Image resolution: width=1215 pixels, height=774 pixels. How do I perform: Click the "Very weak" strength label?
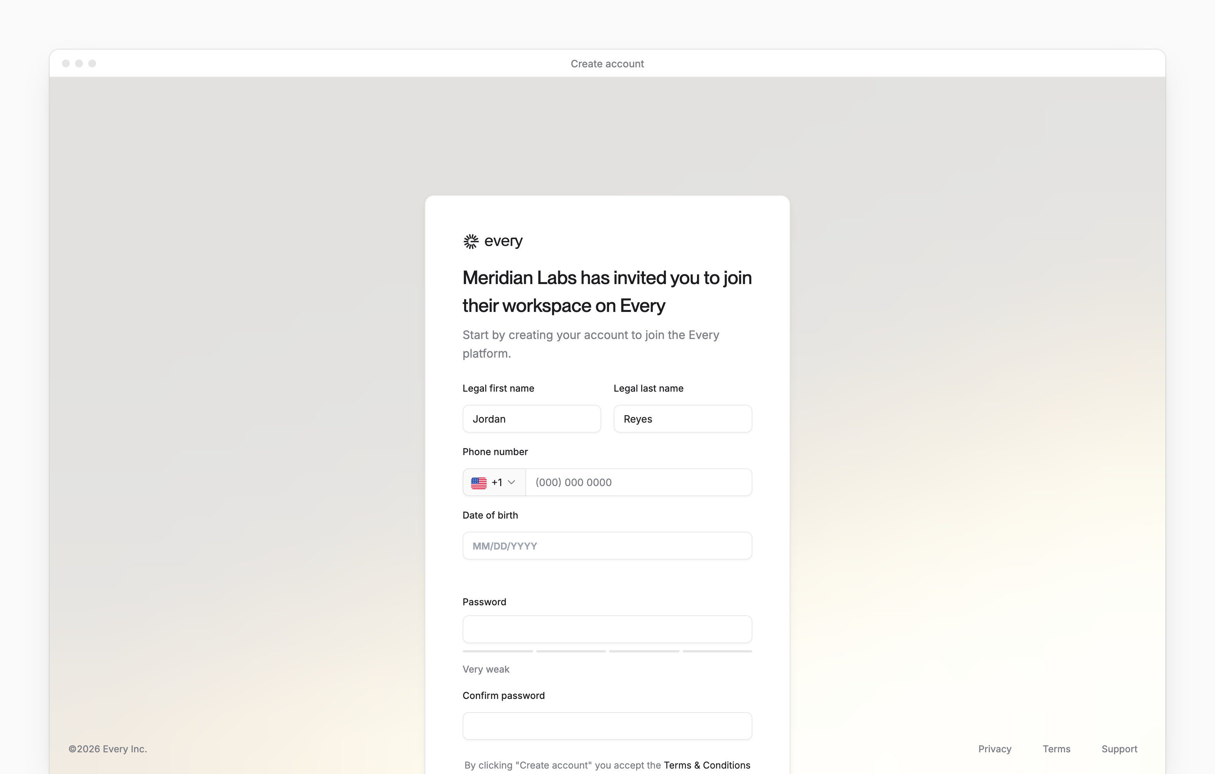(486, 669)
